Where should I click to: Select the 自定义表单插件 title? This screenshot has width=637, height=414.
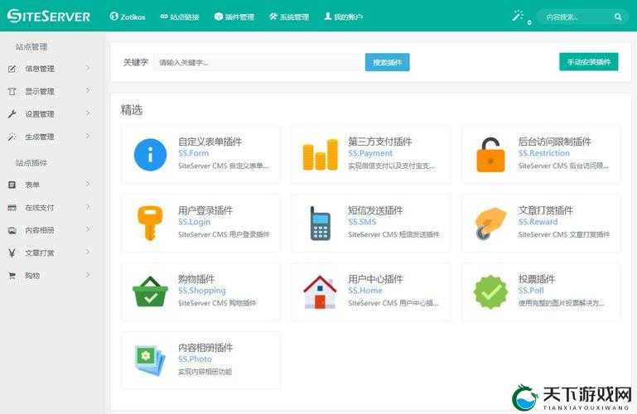click(x=210, y=142)
